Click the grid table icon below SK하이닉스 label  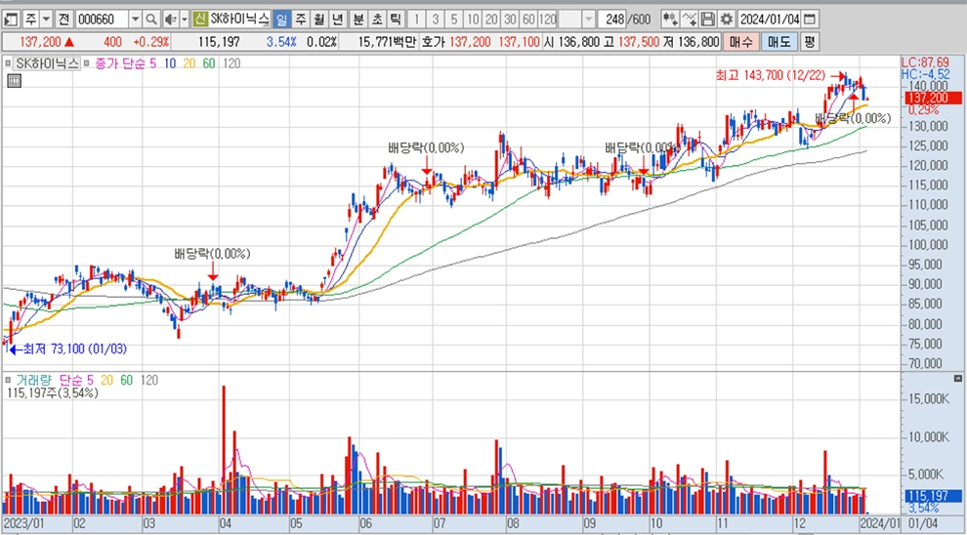pyautogui.click(x=14, y=81)
